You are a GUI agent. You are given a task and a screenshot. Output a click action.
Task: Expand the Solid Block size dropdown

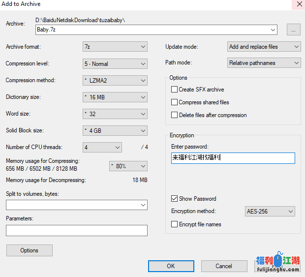(x=115, y=130)
